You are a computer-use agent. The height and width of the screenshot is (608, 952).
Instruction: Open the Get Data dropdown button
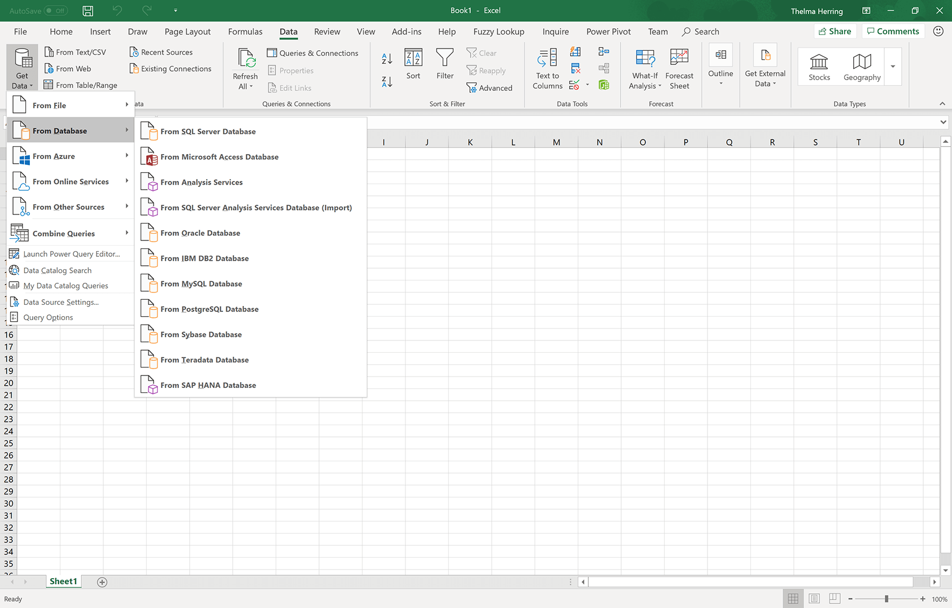coord(22,68)
